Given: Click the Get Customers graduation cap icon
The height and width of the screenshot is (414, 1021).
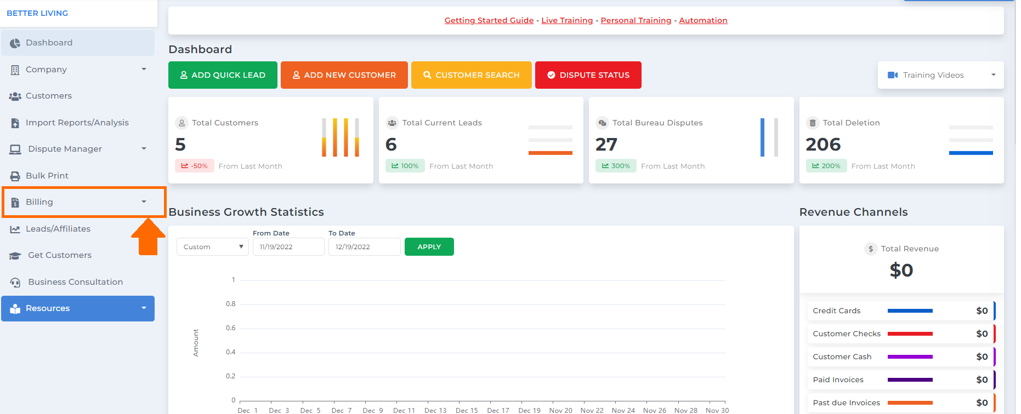Looking at the screenshot, I should (15, 256).
